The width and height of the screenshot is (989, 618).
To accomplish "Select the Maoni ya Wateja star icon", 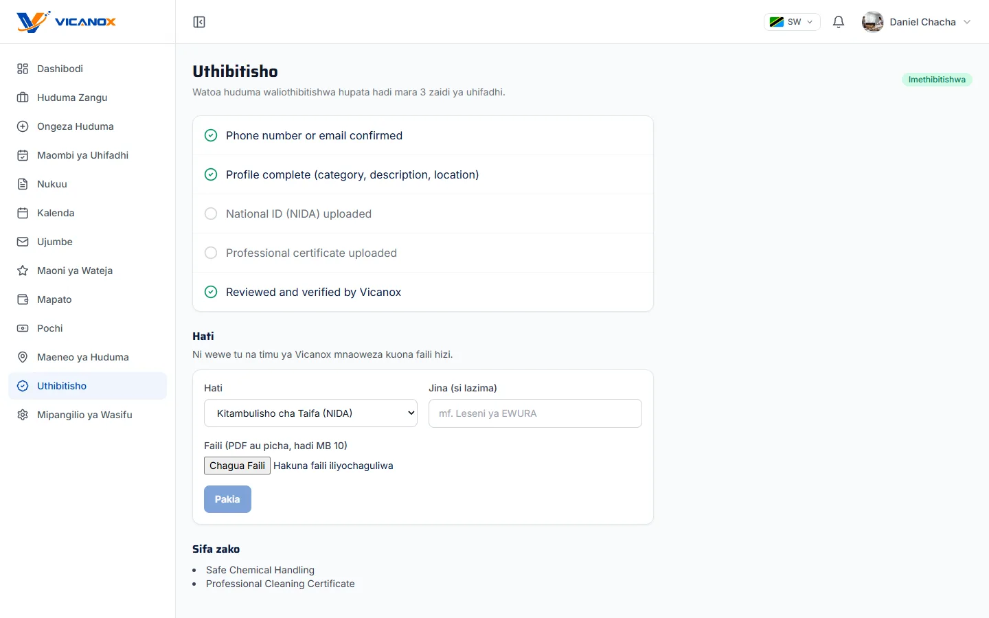I will 23,271.
